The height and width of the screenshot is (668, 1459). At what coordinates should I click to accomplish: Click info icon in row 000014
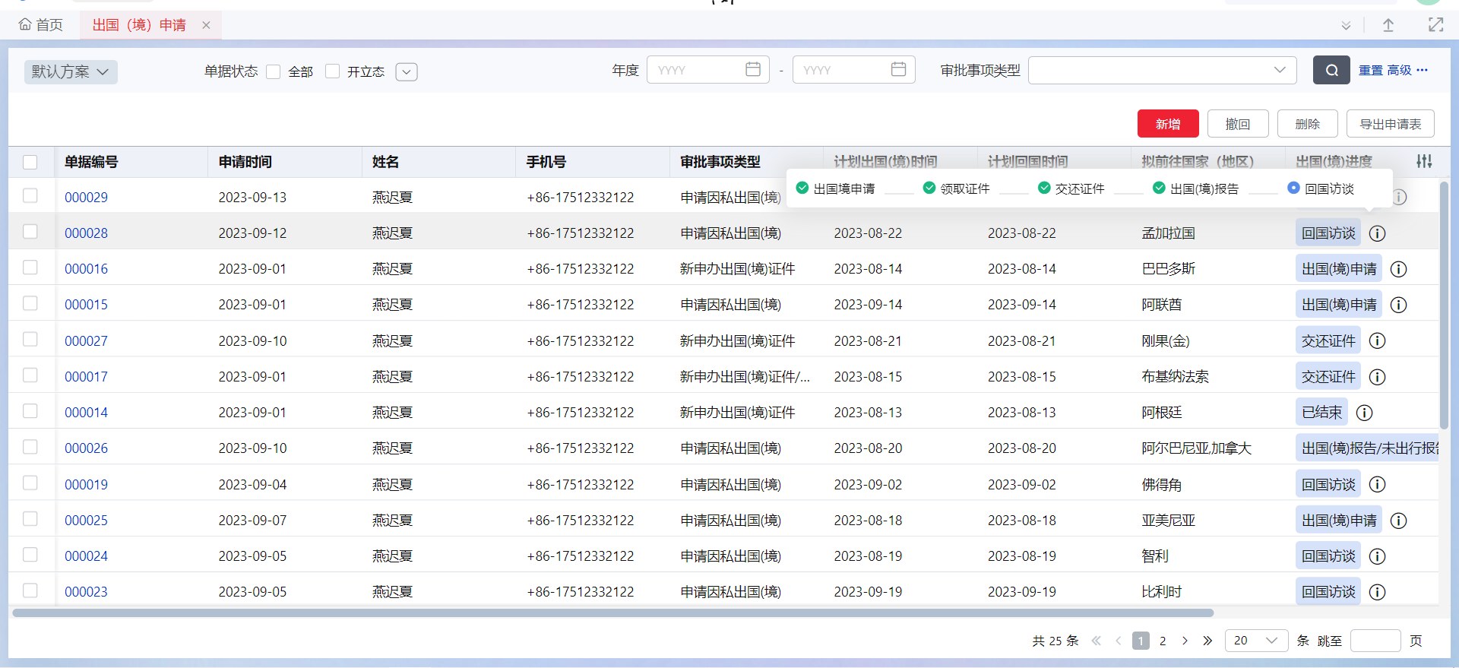point(1364,413)
